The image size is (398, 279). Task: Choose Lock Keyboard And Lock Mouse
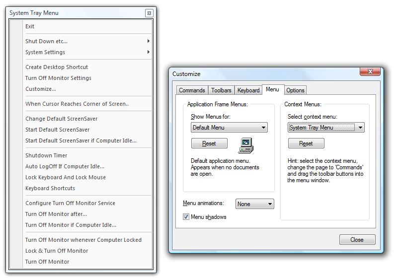pyautogui.click(x=66, y=177)
